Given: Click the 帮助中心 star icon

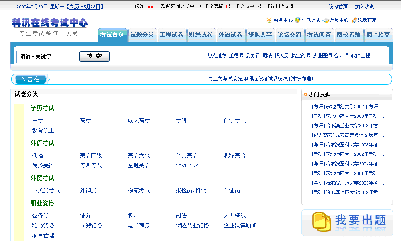Looking at the screenshot, I should pos(269,20).
